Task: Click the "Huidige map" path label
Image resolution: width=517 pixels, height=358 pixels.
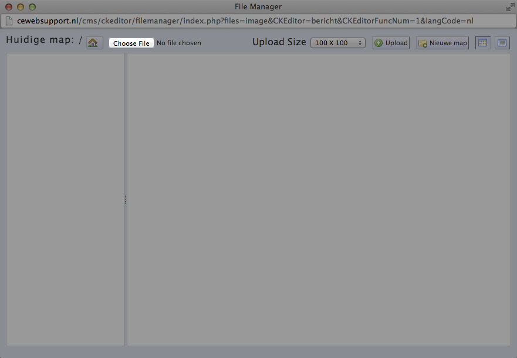Action: [x=40, y=40]
